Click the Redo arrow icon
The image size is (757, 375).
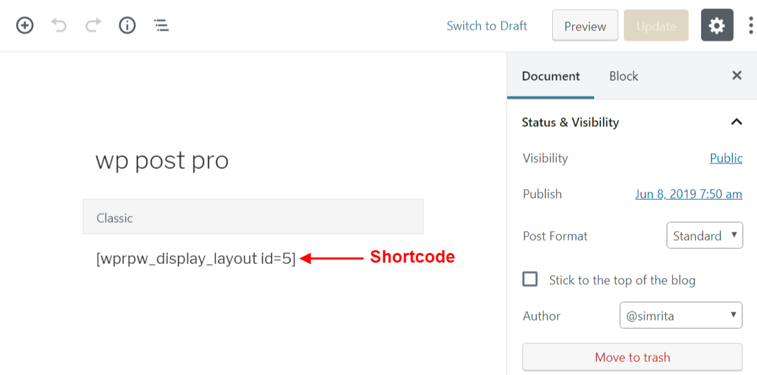point(94,25)
